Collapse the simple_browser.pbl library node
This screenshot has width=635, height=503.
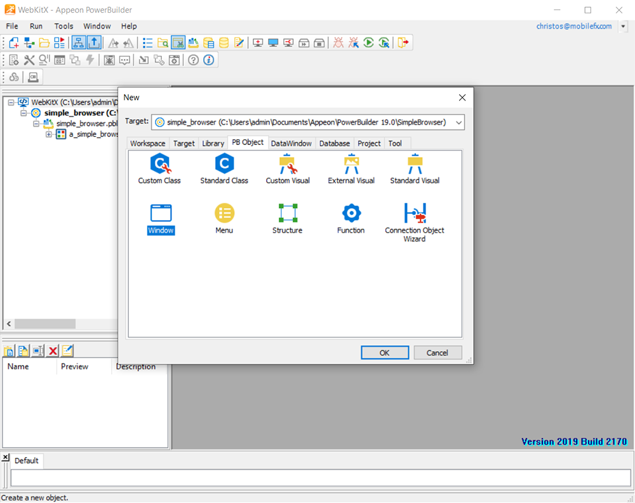pyautogui.click(x=36, y=123)
